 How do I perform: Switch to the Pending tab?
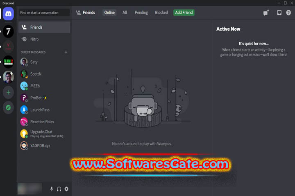coord(141,13)
